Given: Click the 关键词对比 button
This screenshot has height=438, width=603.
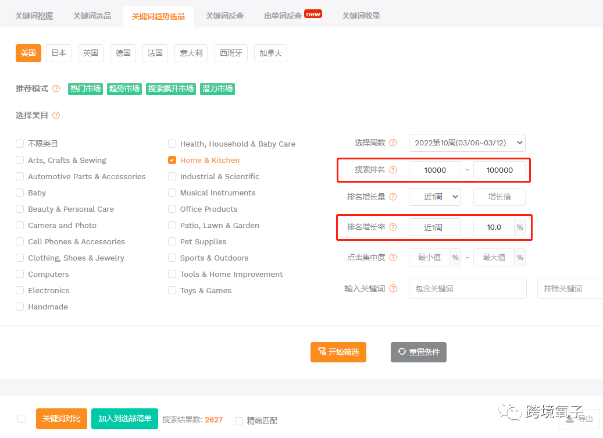Looking at the screenshot, I should point(62,419).
